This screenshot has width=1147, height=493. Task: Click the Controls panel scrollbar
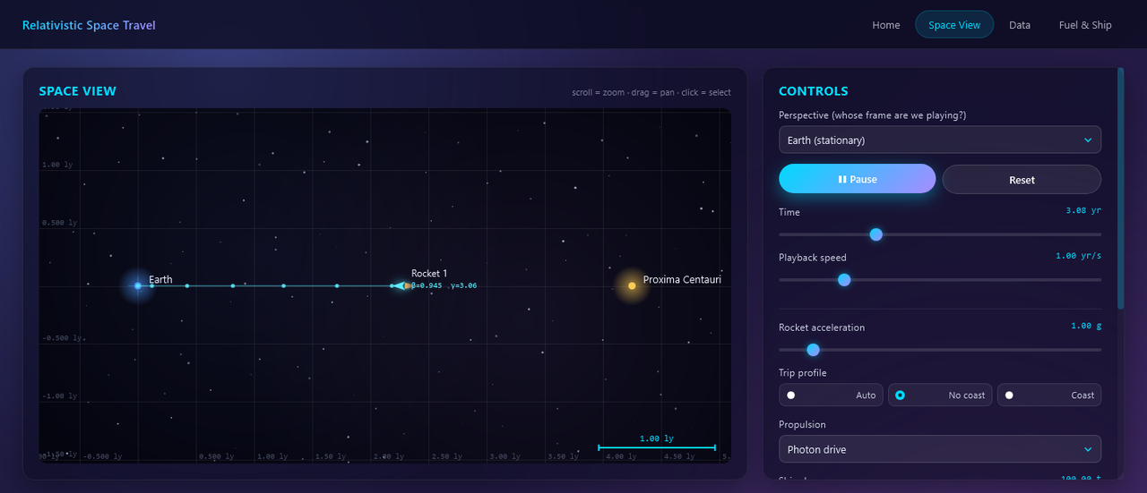tap(1120, 189)
